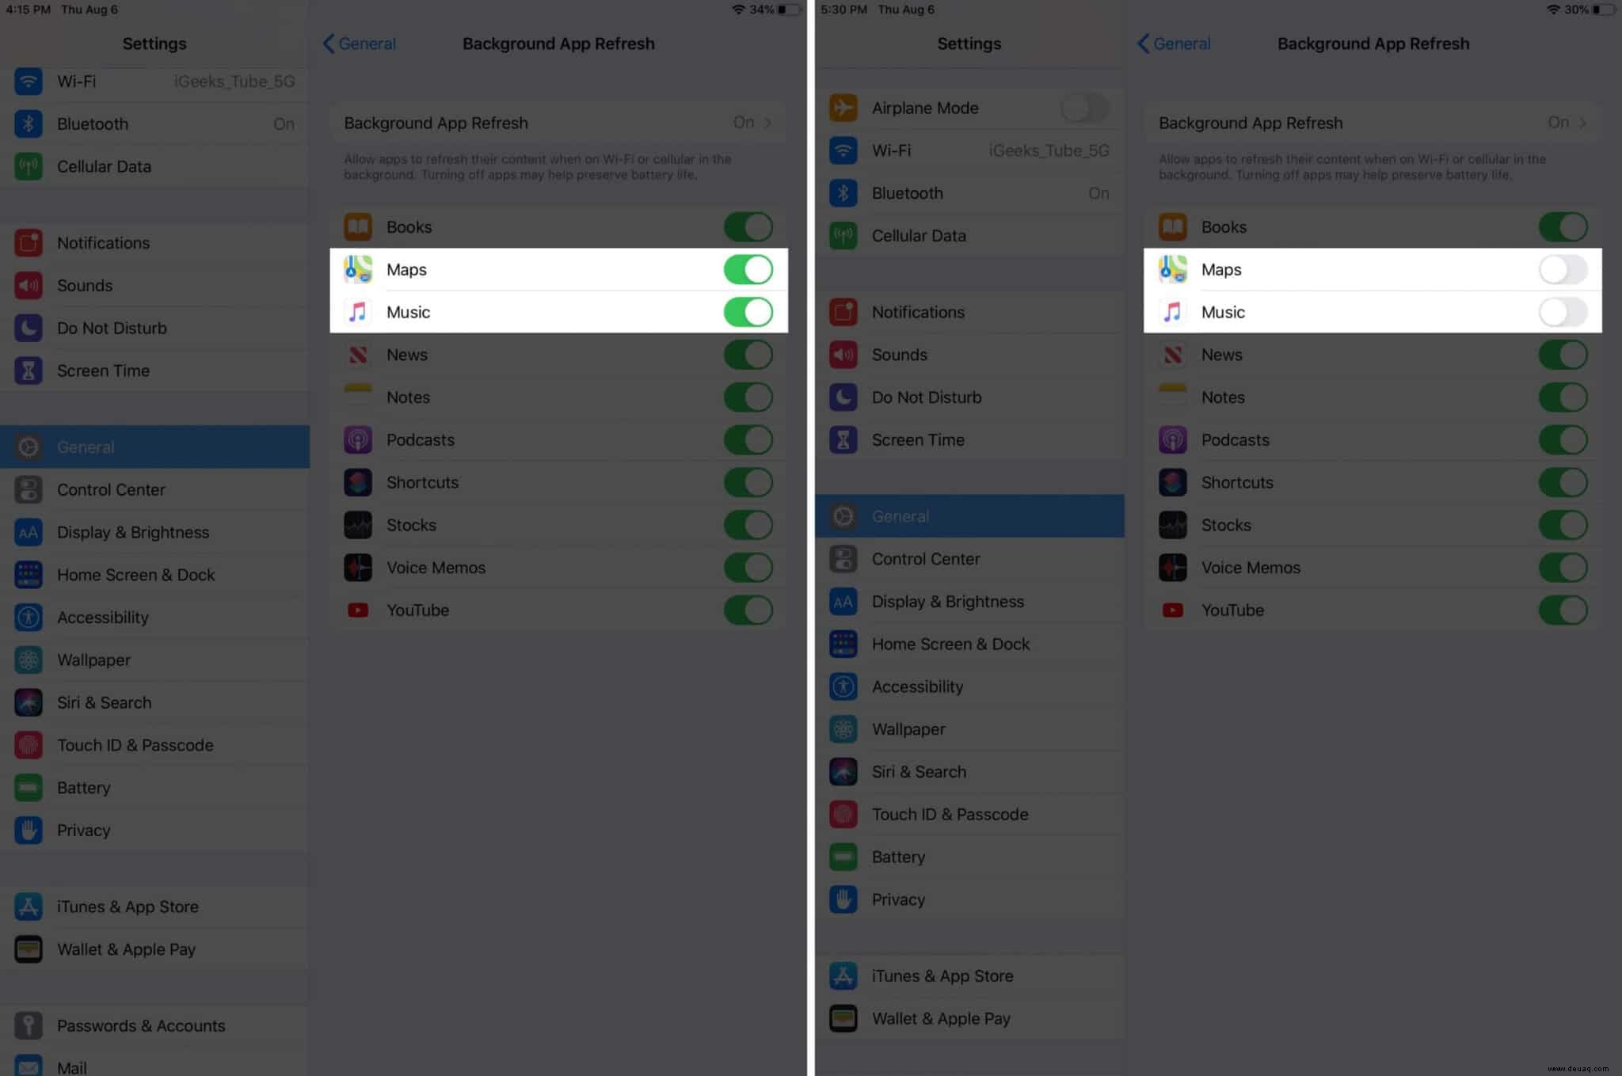Enable Books background app refresh
Image resolution: width=1622 pixels, height=1076 pixels.
coord(748,226)
